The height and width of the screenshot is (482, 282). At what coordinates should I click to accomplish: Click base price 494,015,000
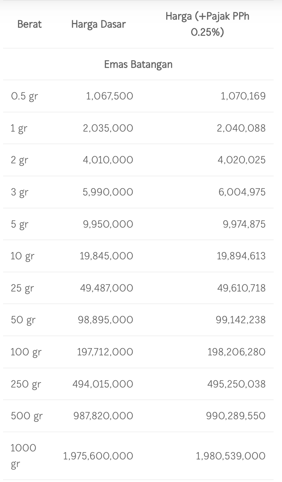click(103, 384)
